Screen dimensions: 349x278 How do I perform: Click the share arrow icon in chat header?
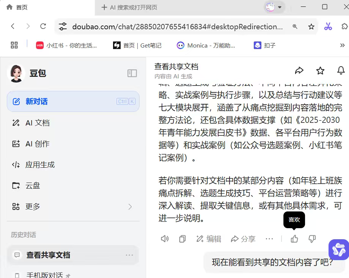pyautogui.click(x=299, y=71)
